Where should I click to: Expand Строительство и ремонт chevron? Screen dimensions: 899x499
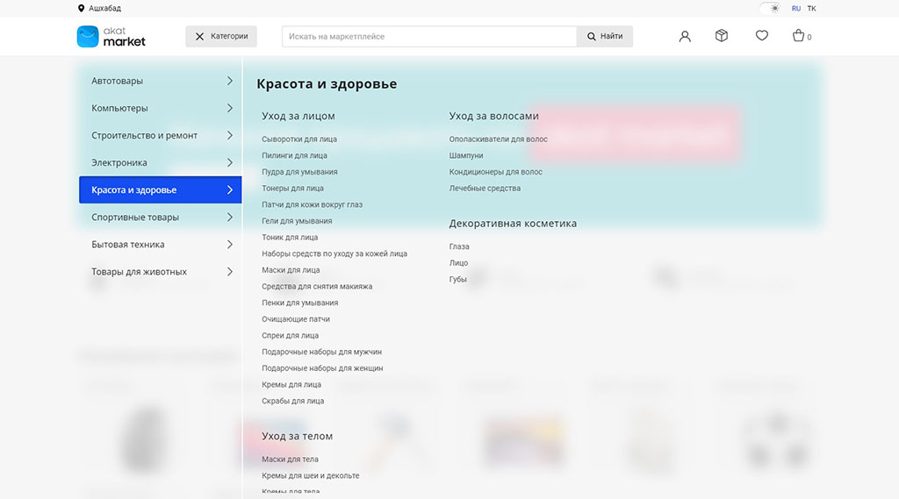(x=229, y=135)
